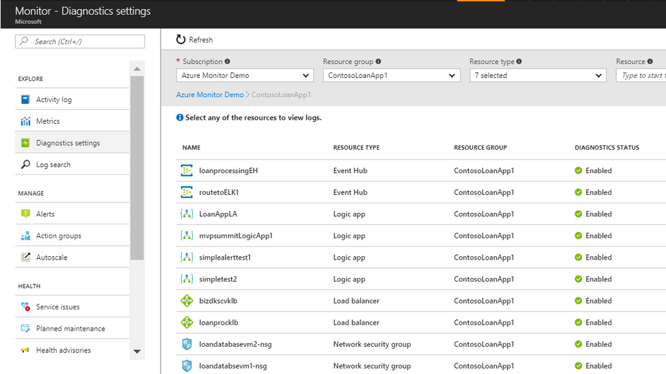The image size is (666, 374).
Task: Open the Subscription dropdown
Action: pyautogui.click(x=245, y=76)
